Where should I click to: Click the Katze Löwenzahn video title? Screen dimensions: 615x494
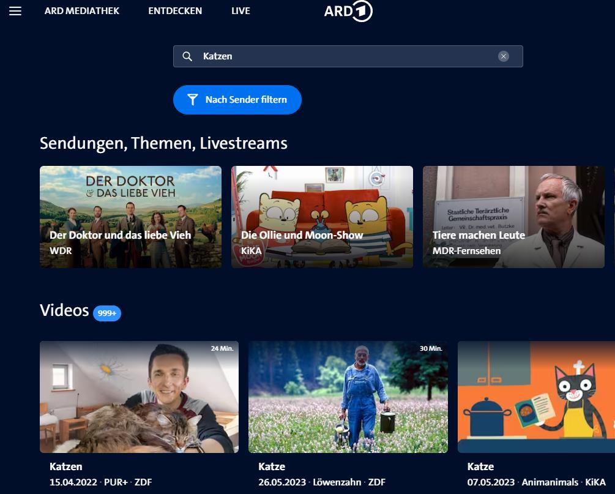[272, 466]
